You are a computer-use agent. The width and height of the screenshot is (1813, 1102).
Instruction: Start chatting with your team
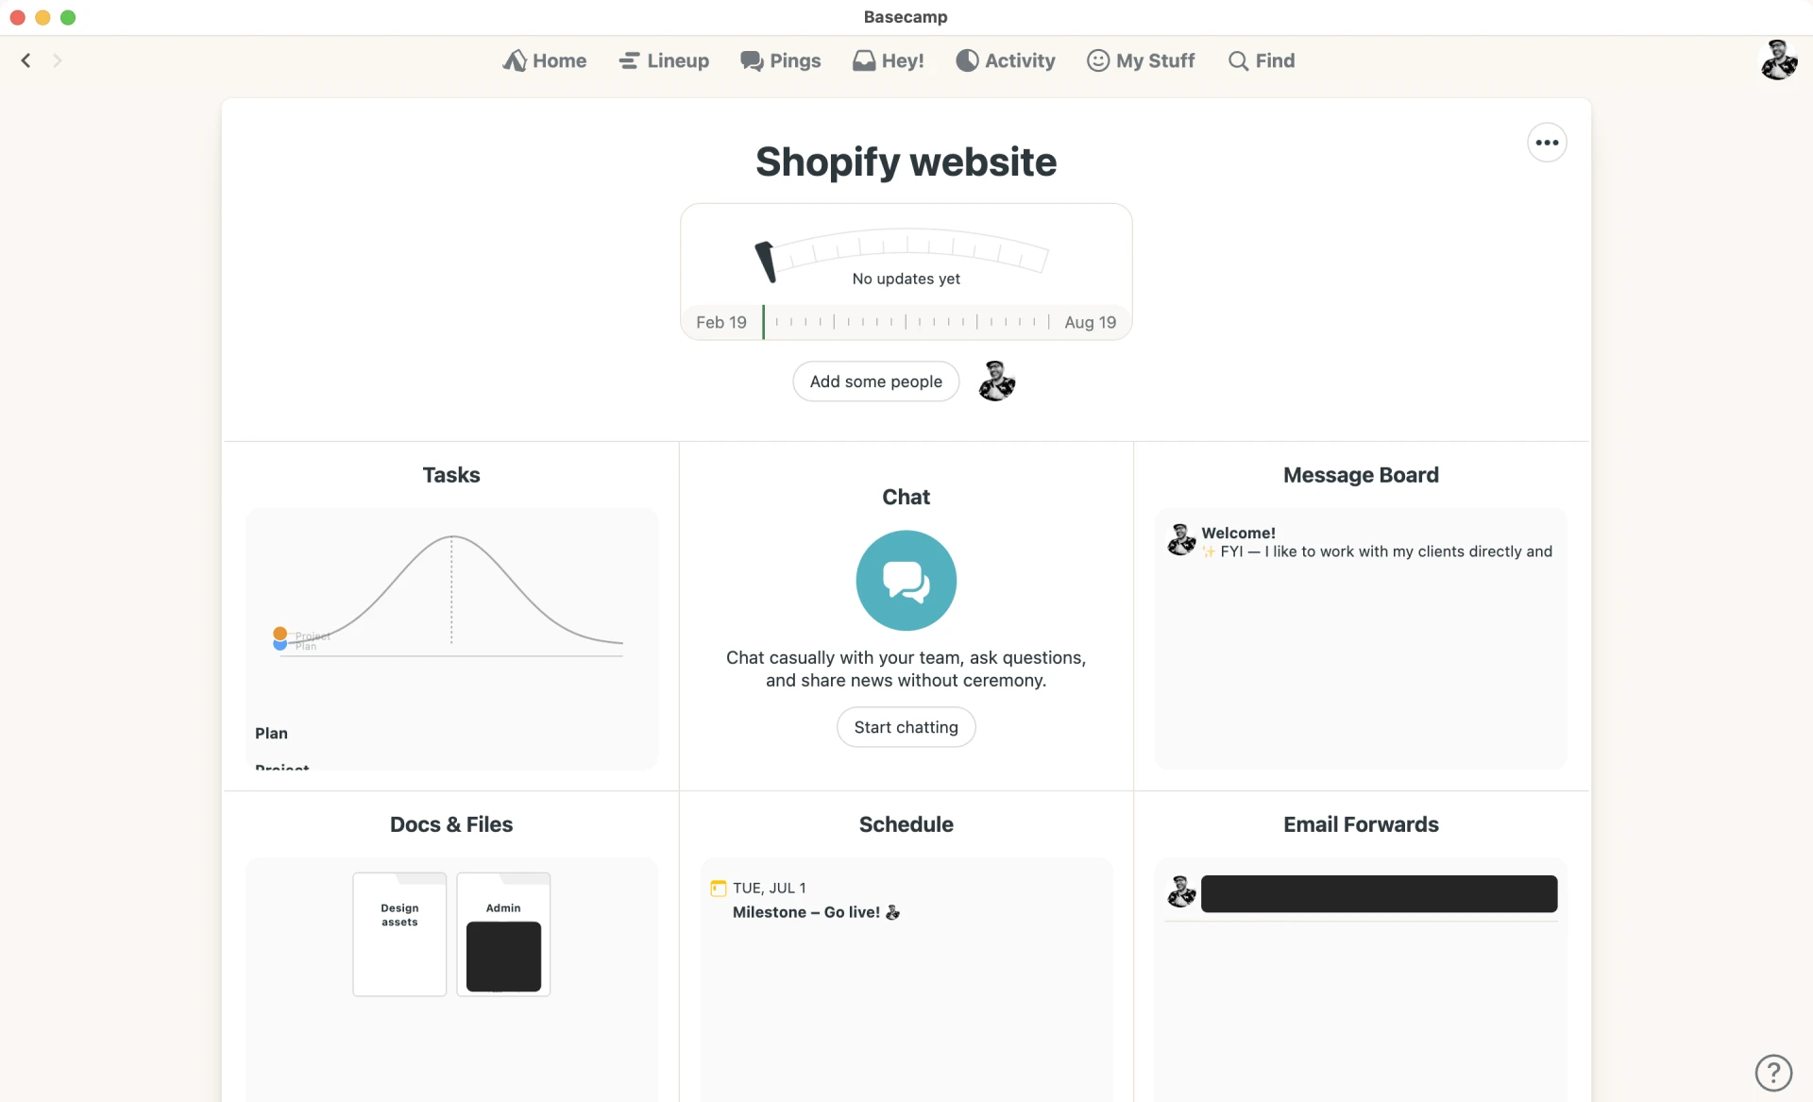coord(905,726)
